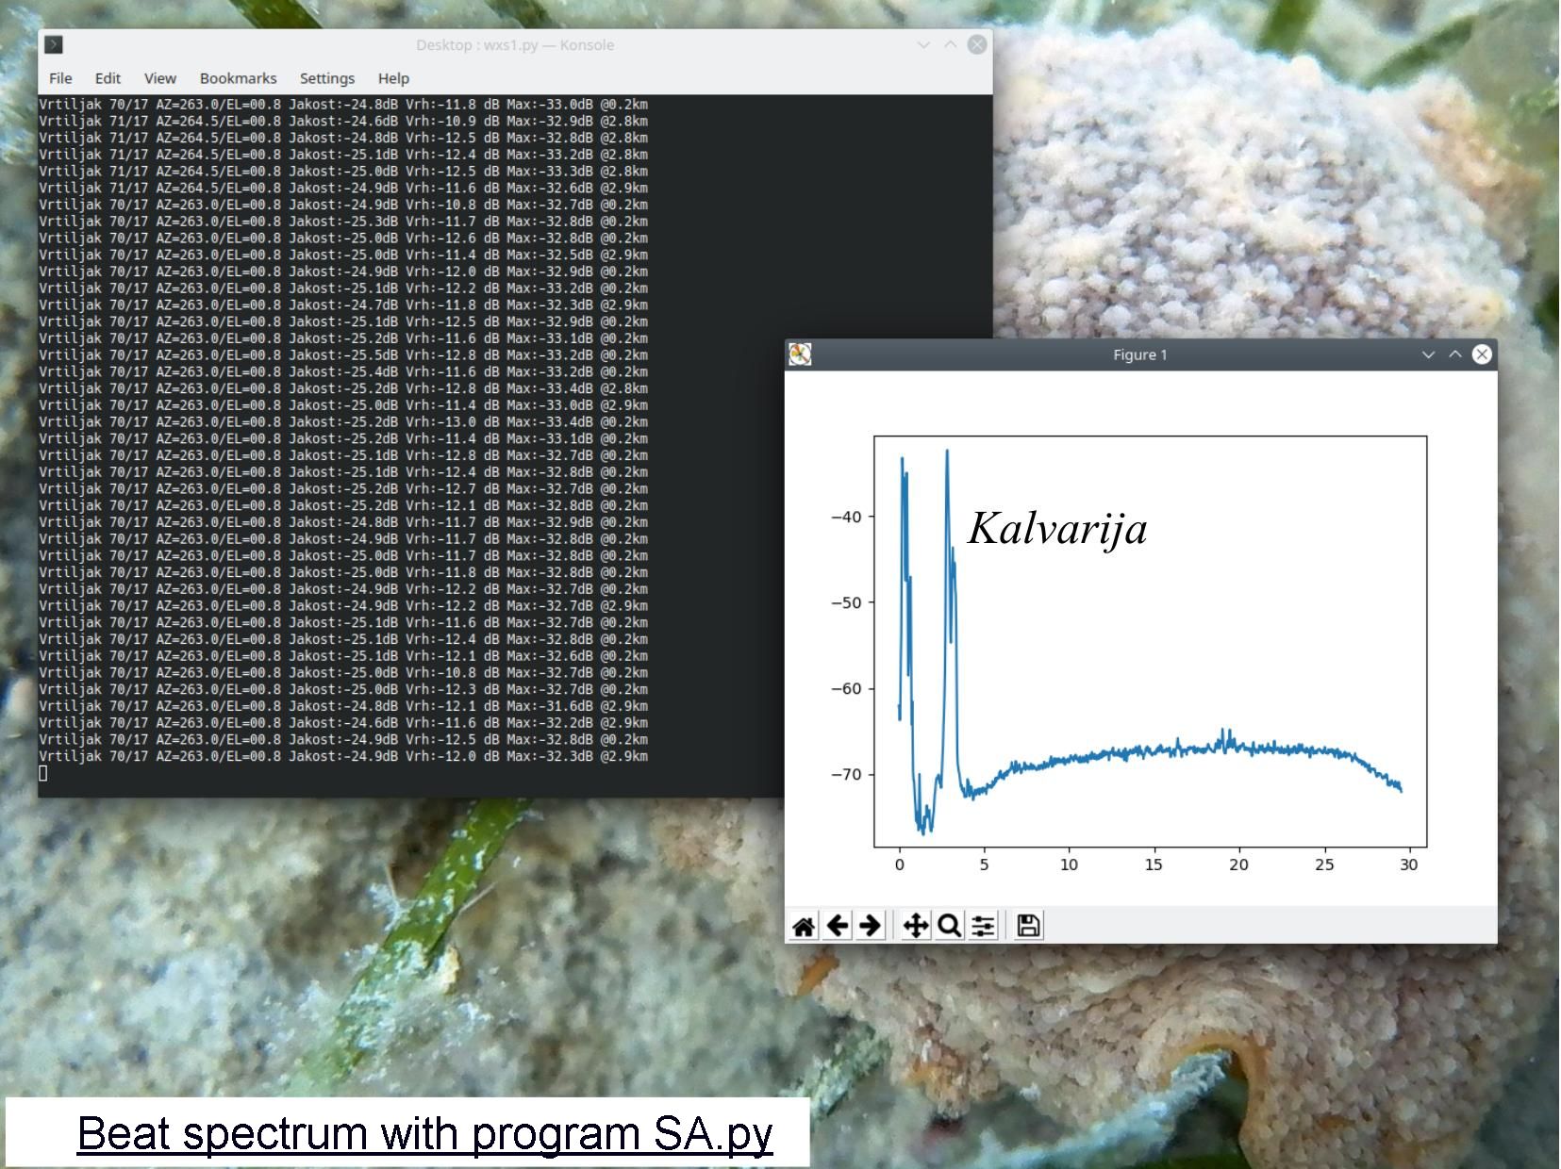The height and width of the screenshot is (1169, 1561).
Task: Show the Help menu in Konsole
Action: click(x=393, y=78)
